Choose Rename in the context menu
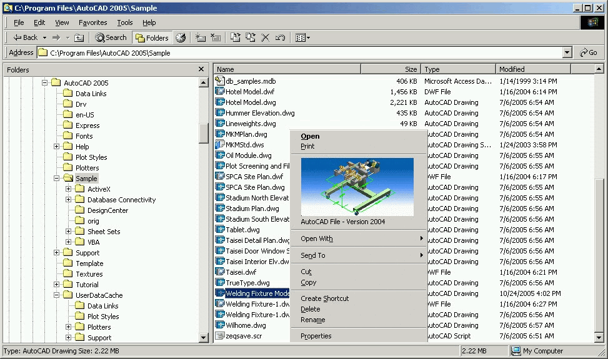Viewport: 608px width, 359px height. coord(313,320)
